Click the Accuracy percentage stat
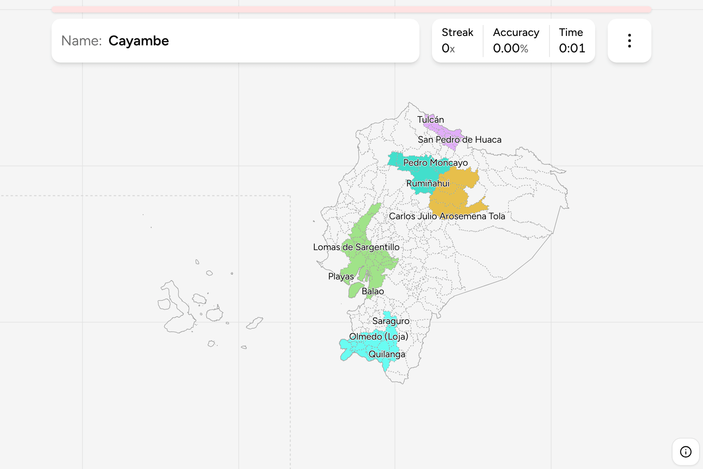 [516, 41]
